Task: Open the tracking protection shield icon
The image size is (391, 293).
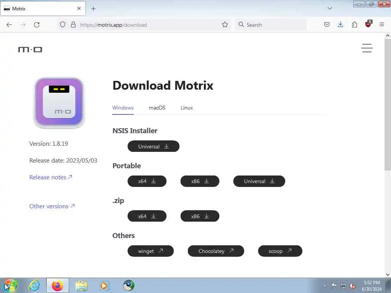Action: pyautogui.click(x=63, y=24)
